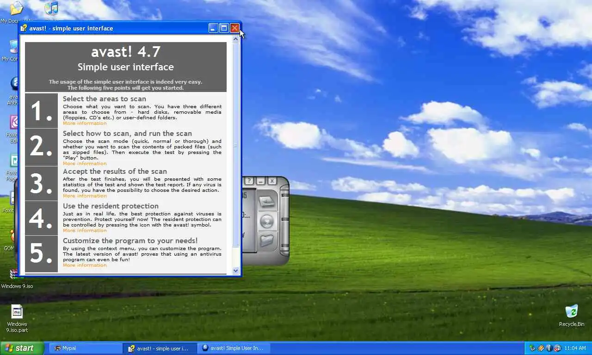Click the avast player help question-mark button
The height and width of the screenshot is (355, 592).
click(x=249, y=181)
